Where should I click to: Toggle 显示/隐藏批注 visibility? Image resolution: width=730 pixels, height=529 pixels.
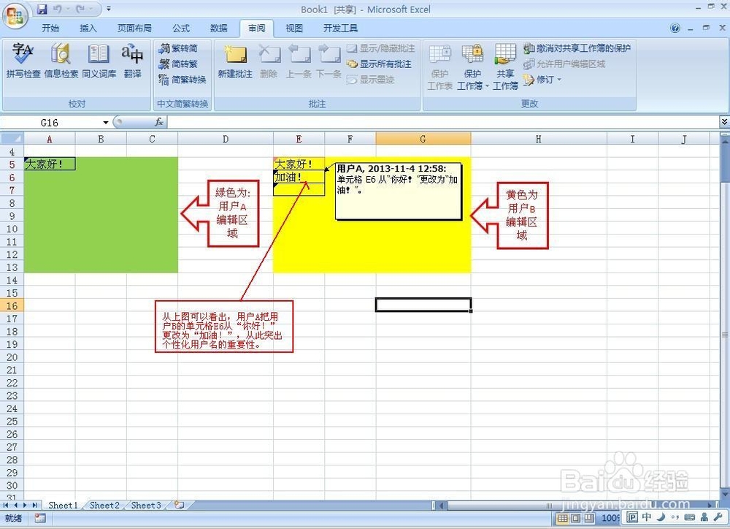(x=383, y=48)
